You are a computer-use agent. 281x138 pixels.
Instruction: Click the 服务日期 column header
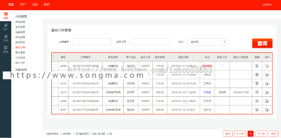coord(183,57)
